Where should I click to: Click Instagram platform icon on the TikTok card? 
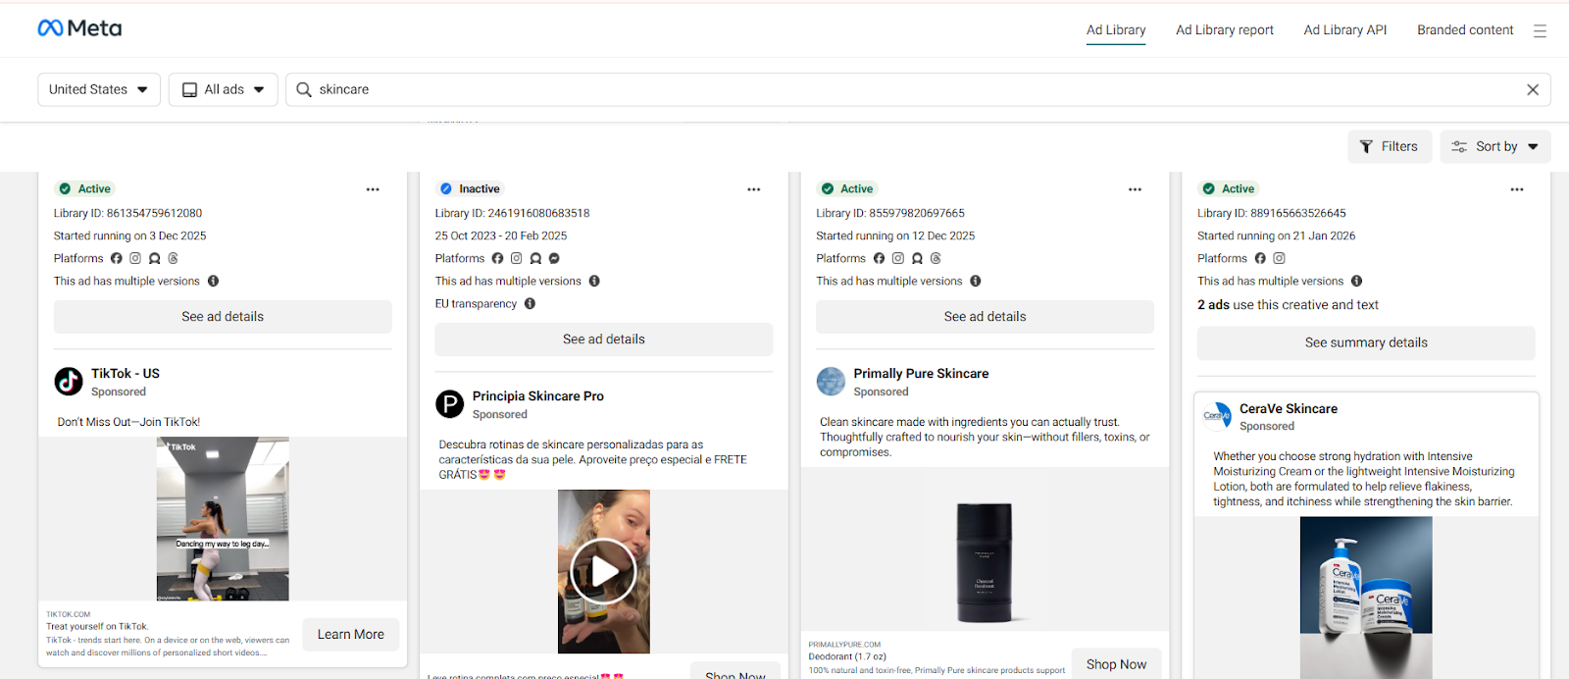(x=135, y=258)
